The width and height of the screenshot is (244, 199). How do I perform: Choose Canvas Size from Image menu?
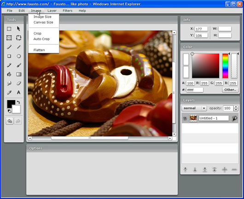[x=43, y=22]
